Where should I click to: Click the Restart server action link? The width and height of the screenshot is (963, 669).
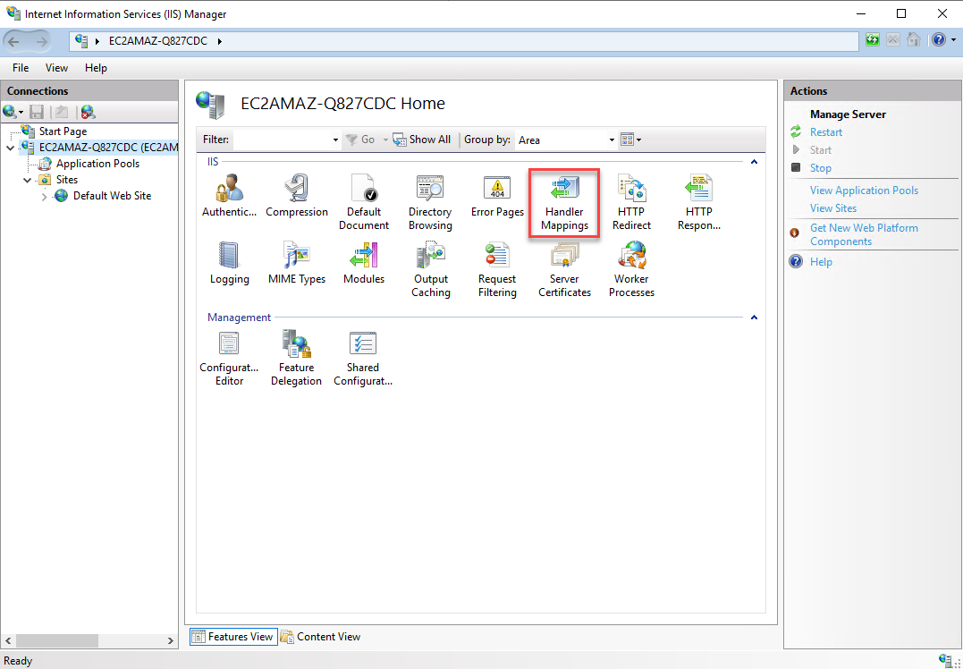826,132
